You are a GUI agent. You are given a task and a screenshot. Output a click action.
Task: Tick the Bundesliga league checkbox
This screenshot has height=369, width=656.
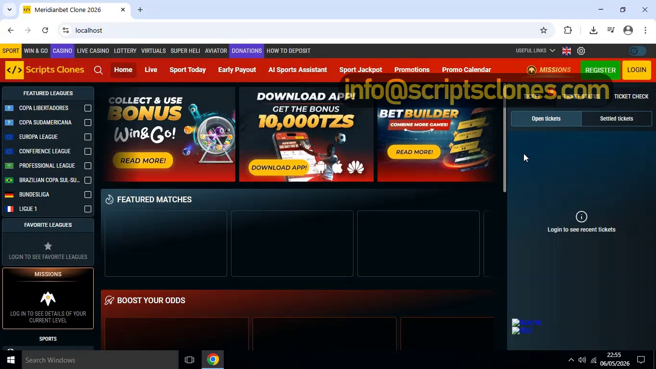88,195
